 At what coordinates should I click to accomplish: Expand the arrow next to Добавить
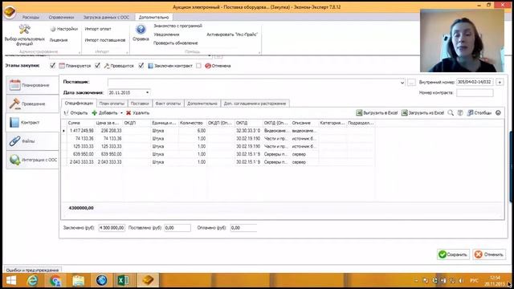coord(121,113)
